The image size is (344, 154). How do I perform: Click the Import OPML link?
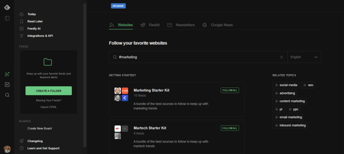[x=49, y=107]
